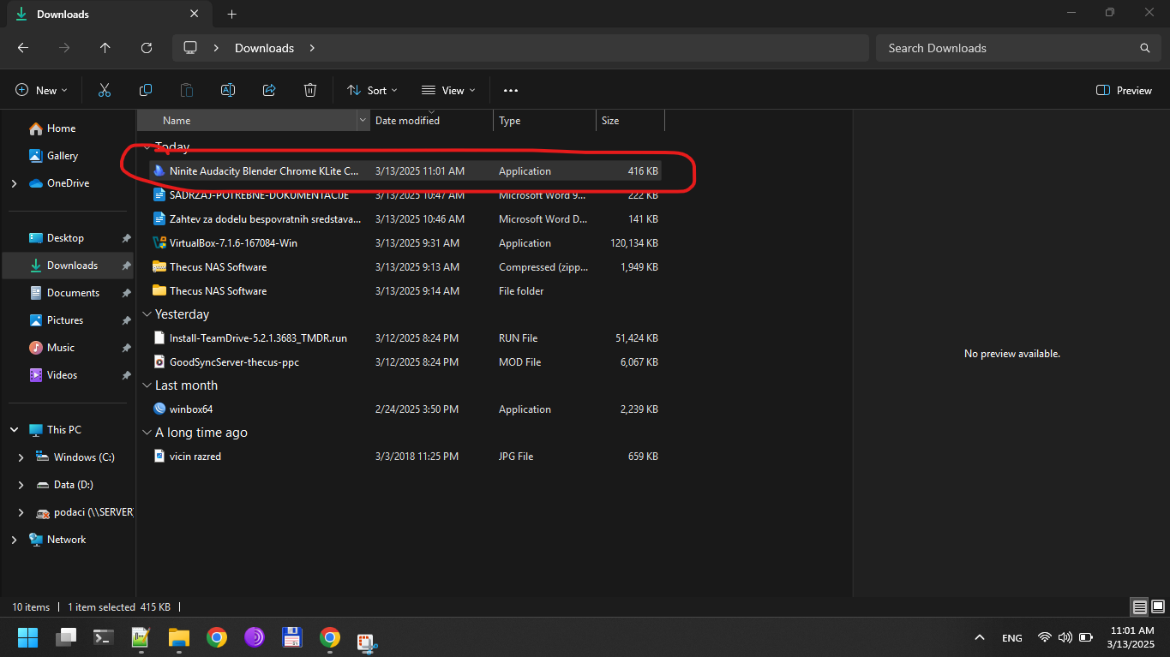Select the winbox64 application file
Viewport: 1170px width, 657px height.
(405, 409)
